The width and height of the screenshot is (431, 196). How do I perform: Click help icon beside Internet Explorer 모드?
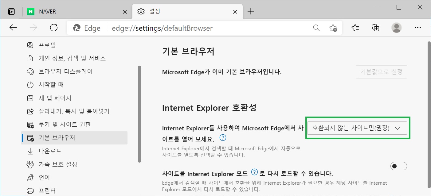254,171
